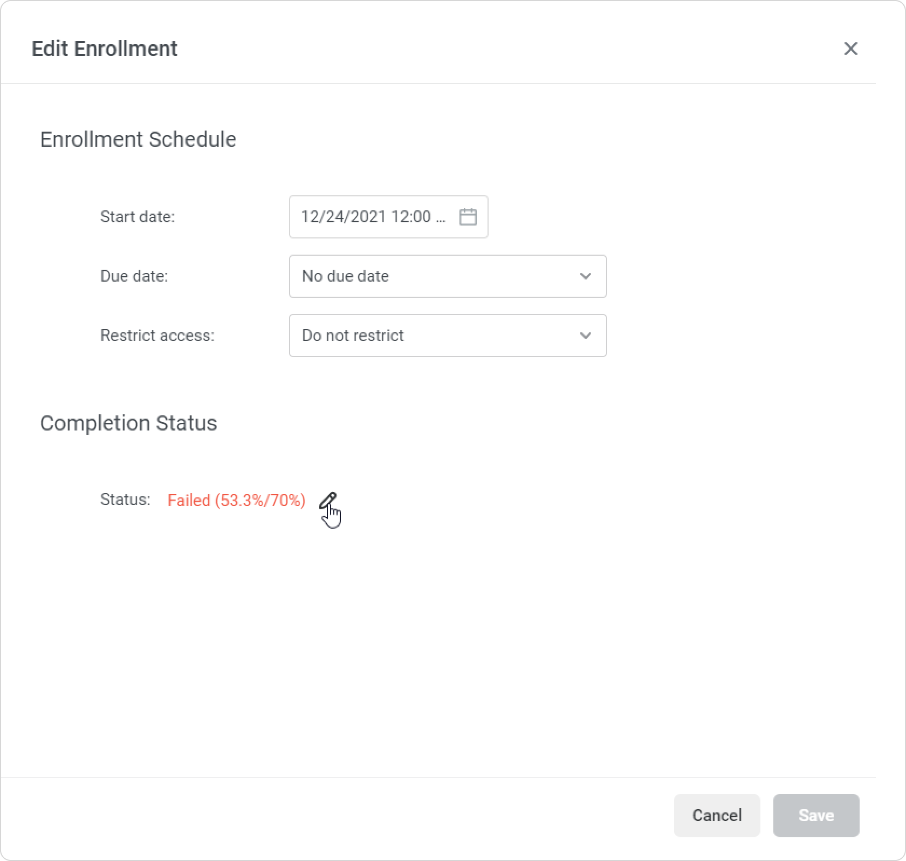Open the Do not restrict dropdown
This screenshot has height=861, width=906.
447,336
